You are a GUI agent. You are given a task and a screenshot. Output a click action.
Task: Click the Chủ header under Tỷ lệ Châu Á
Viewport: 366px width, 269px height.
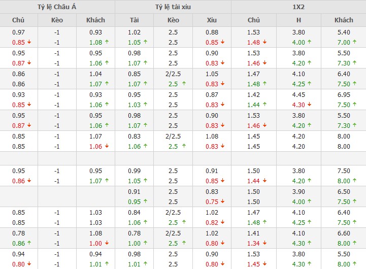click(x=19, y=20)
